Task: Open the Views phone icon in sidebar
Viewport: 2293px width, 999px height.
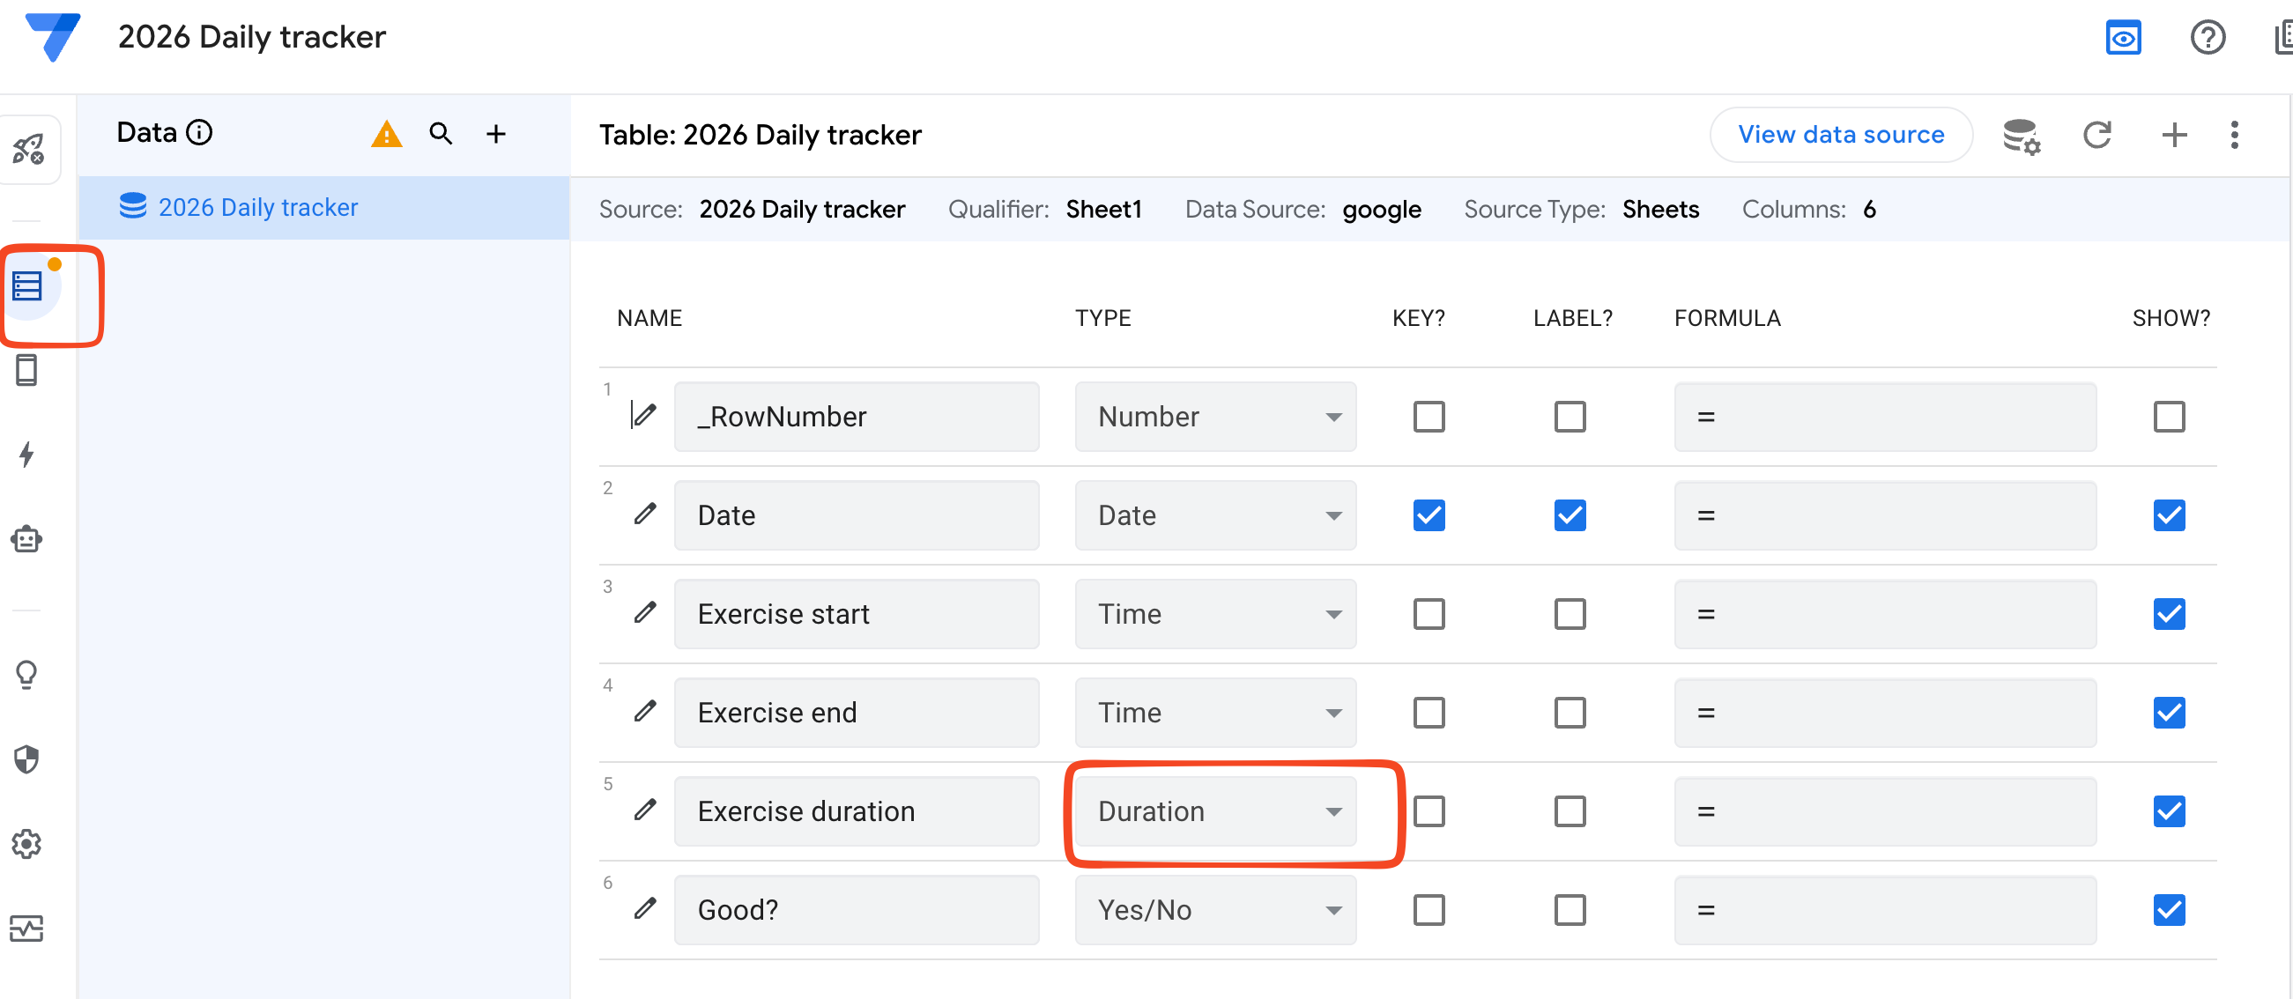Action: 26,370
